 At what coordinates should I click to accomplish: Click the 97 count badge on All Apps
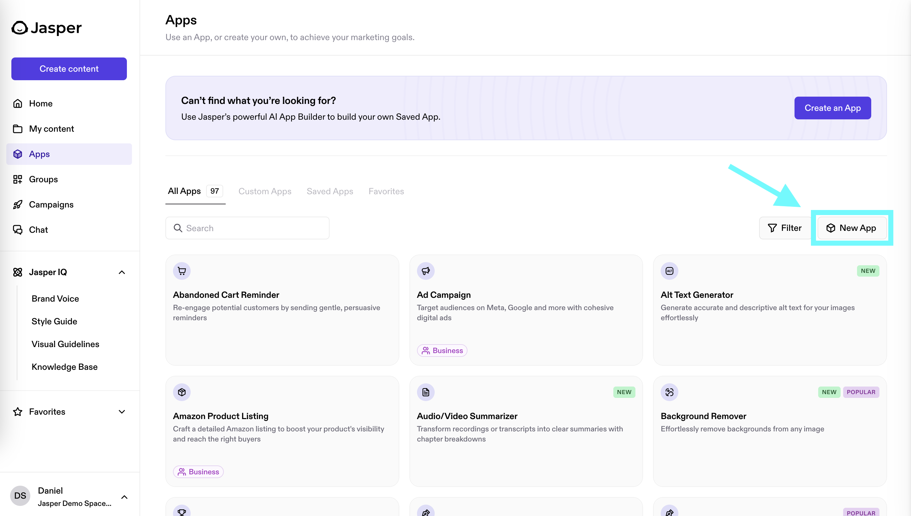(215, 191)
